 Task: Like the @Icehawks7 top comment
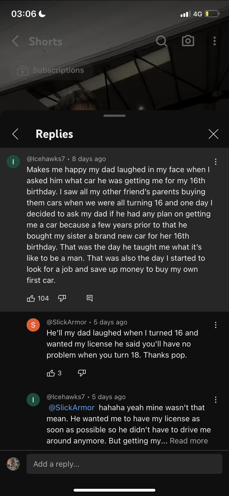31,298
